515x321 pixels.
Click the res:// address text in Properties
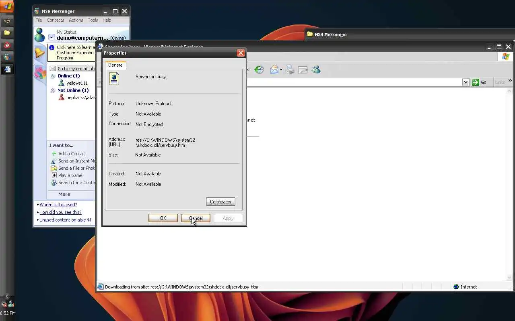click(x=165, y=142)
